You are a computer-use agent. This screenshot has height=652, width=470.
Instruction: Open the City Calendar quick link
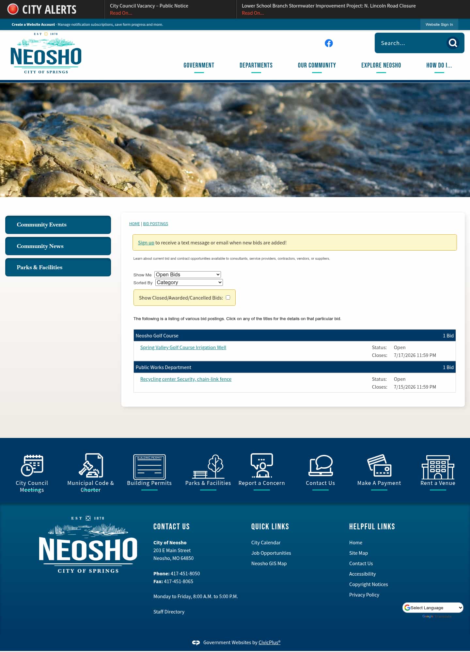pos(266,543)
